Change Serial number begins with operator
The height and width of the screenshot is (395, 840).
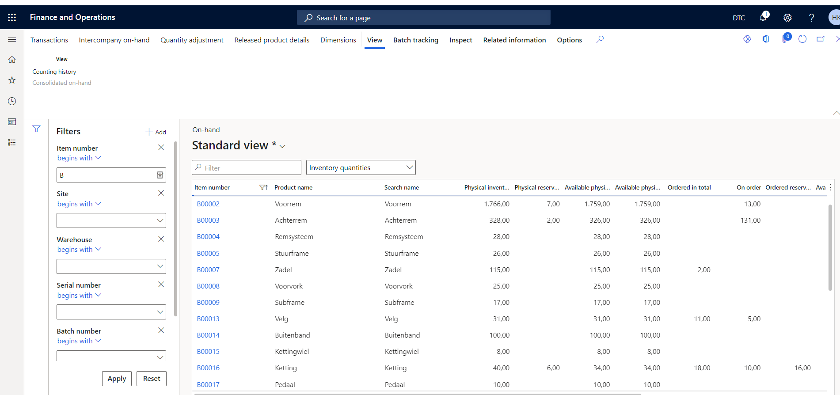[79, 295]
